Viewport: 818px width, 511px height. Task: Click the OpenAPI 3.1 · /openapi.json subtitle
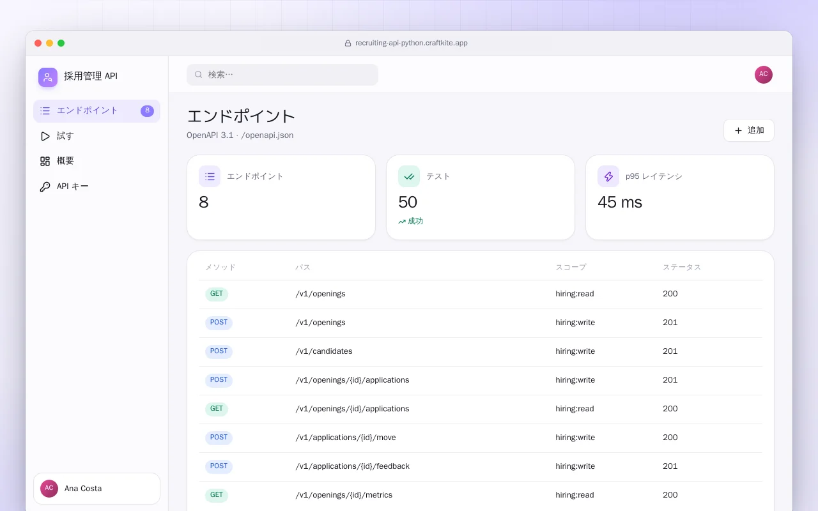coord(240,135)
